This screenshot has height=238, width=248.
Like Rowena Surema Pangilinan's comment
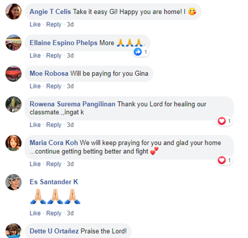(35, 125)
